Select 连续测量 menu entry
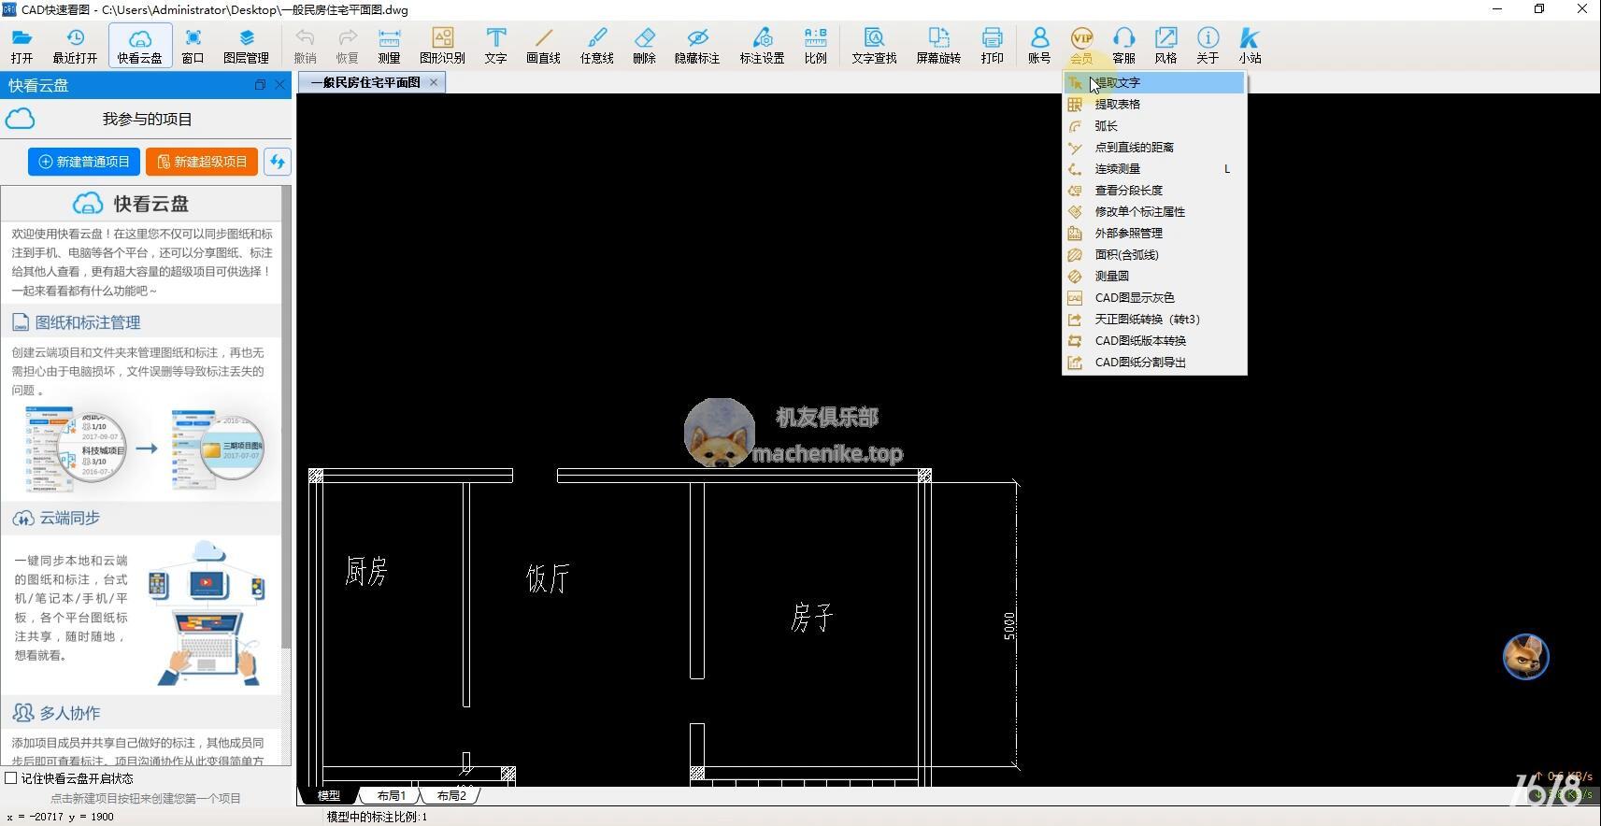Screen dimensions: 1601x826 (x=1154, y=169)
